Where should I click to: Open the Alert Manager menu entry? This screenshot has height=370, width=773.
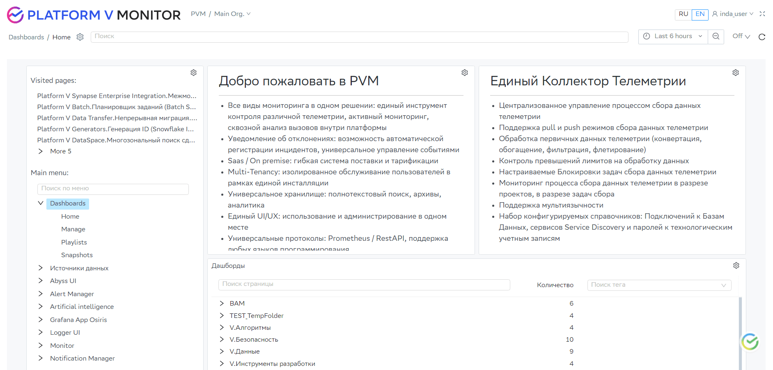72,294
